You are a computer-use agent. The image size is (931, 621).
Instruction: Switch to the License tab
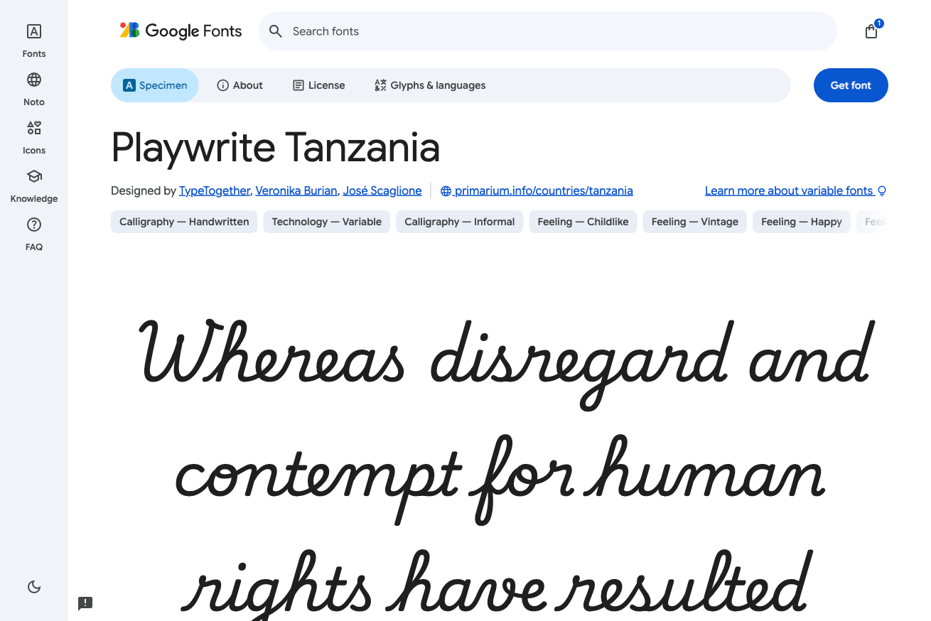tap(318, 85)
